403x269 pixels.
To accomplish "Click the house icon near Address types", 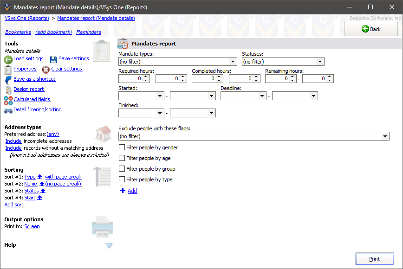I will click(103, 134).
